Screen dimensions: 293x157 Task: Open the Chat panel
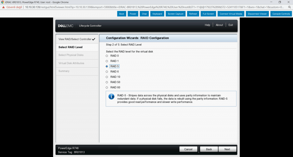144,14
